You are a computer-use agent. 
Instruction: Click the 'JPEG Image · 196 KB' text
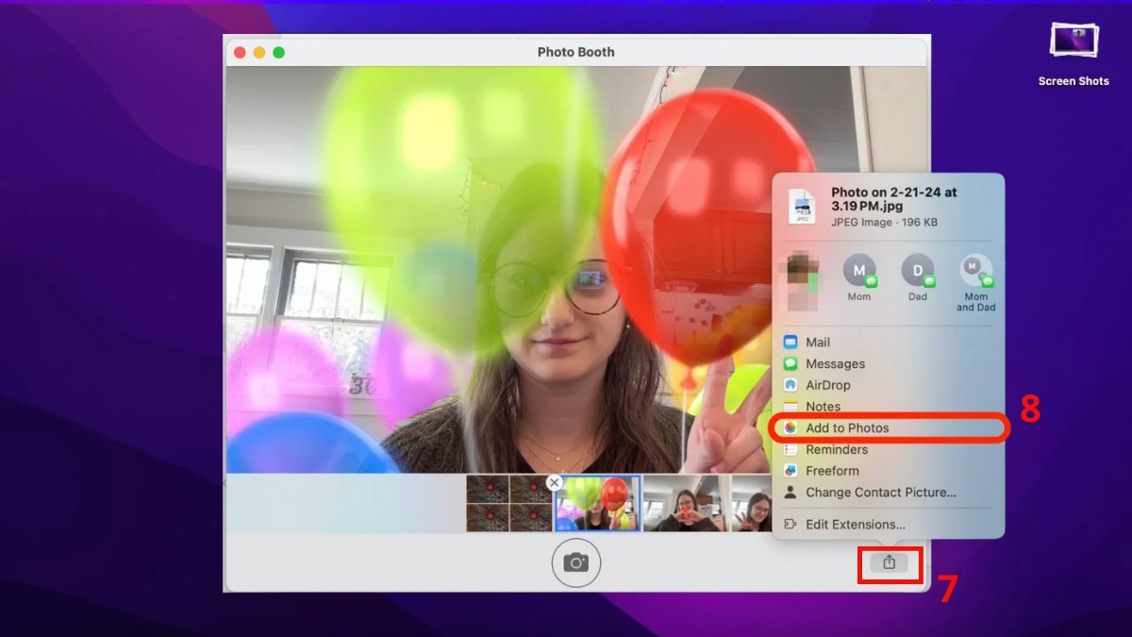click(x=884, y=223)
